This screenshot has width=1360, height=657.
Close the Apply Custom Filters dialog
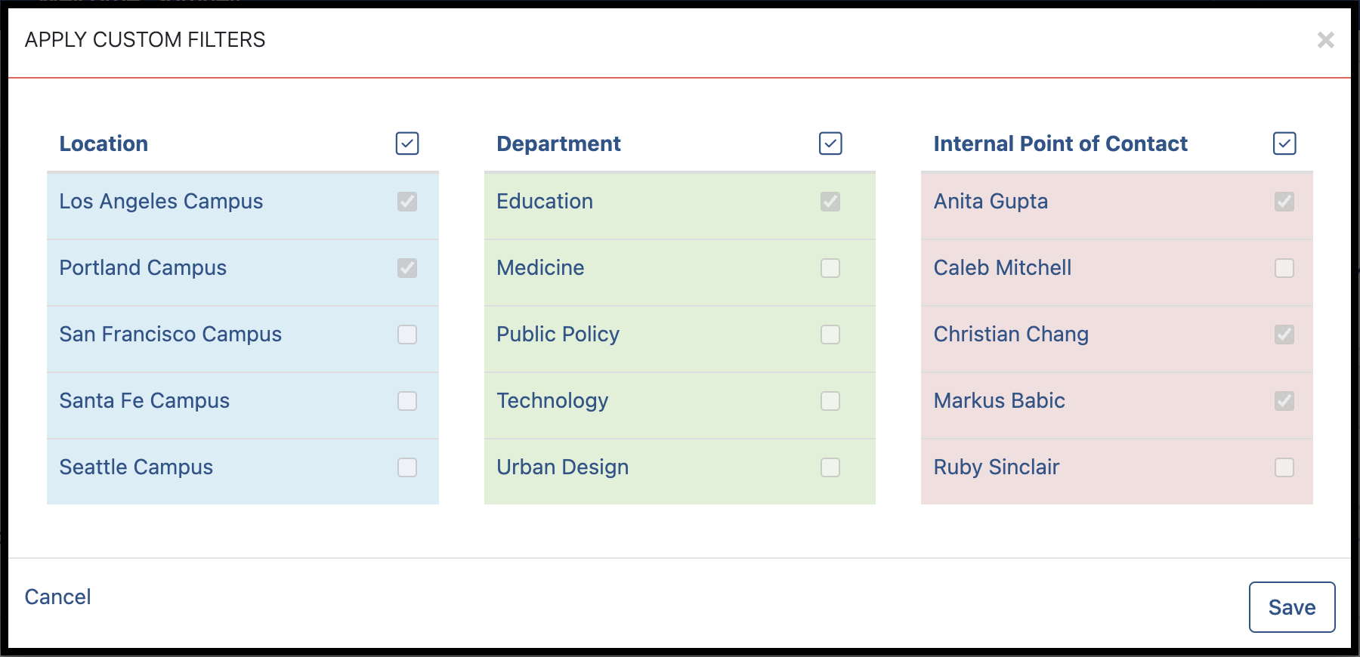[x=1325, y=40]
